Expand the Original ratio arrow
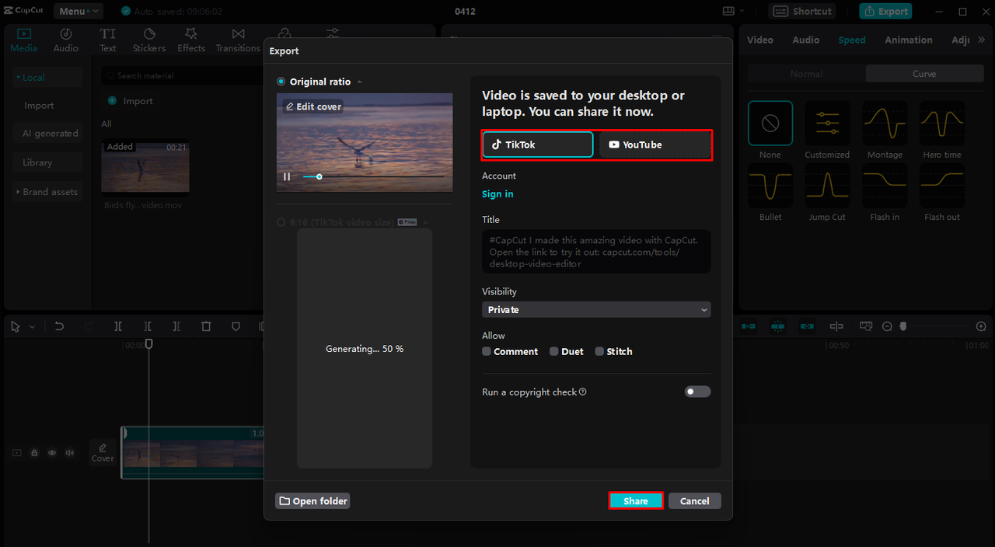This screenshot has width=995, height=547. 359,82
